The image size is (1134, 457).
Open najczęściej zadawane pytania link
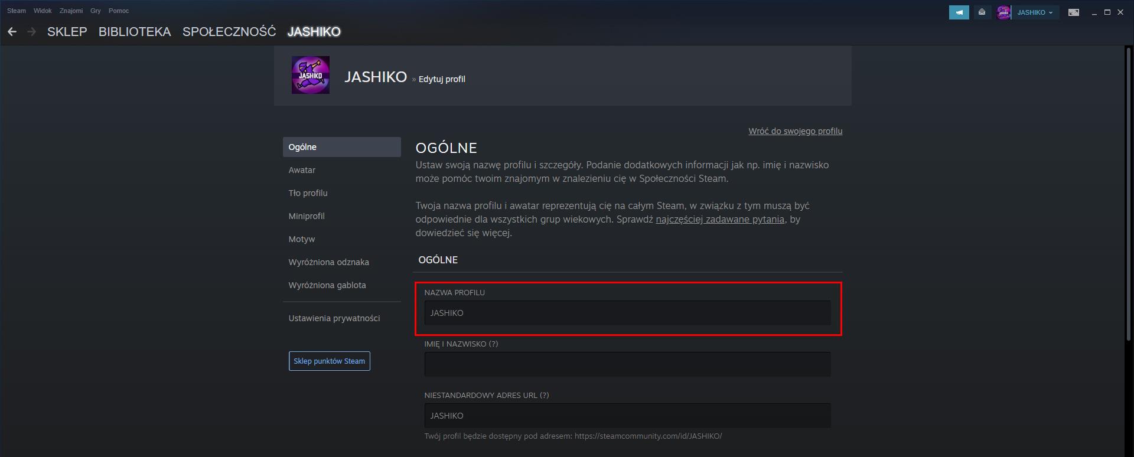[x=720, y=220]
